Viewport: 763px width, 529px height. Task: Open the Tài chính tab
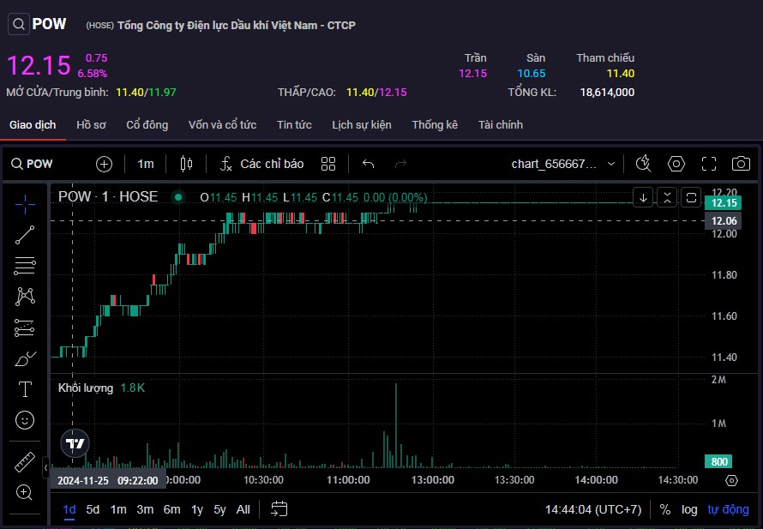501,125
